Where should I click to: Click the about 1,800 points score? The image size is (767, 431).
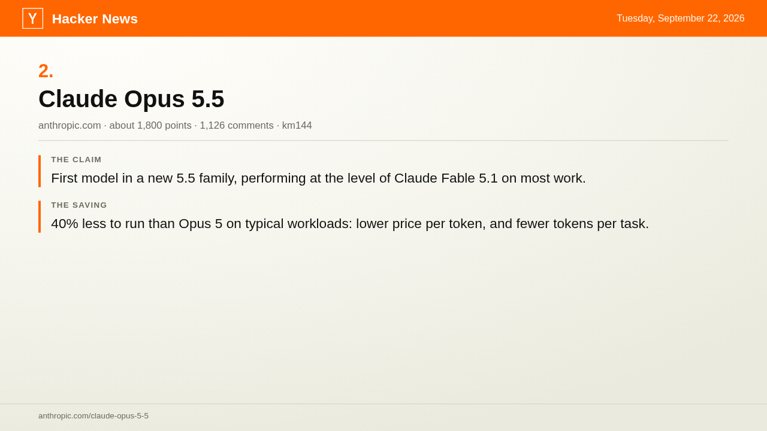point(150,126)
